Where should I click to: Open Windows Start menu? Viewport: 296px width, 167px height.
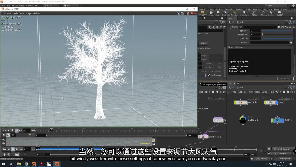pyautogui.click(x=4, y=164)
